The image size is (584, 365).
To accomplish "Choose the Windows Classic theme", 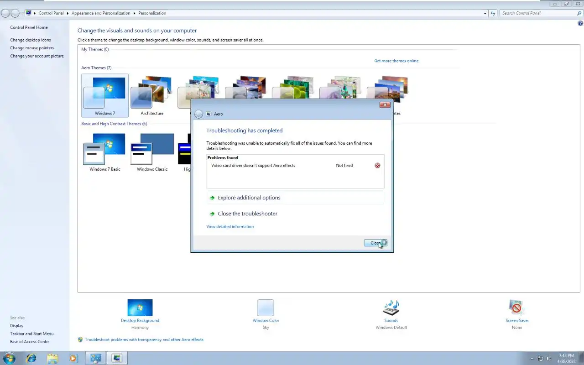I will (152, 152).
